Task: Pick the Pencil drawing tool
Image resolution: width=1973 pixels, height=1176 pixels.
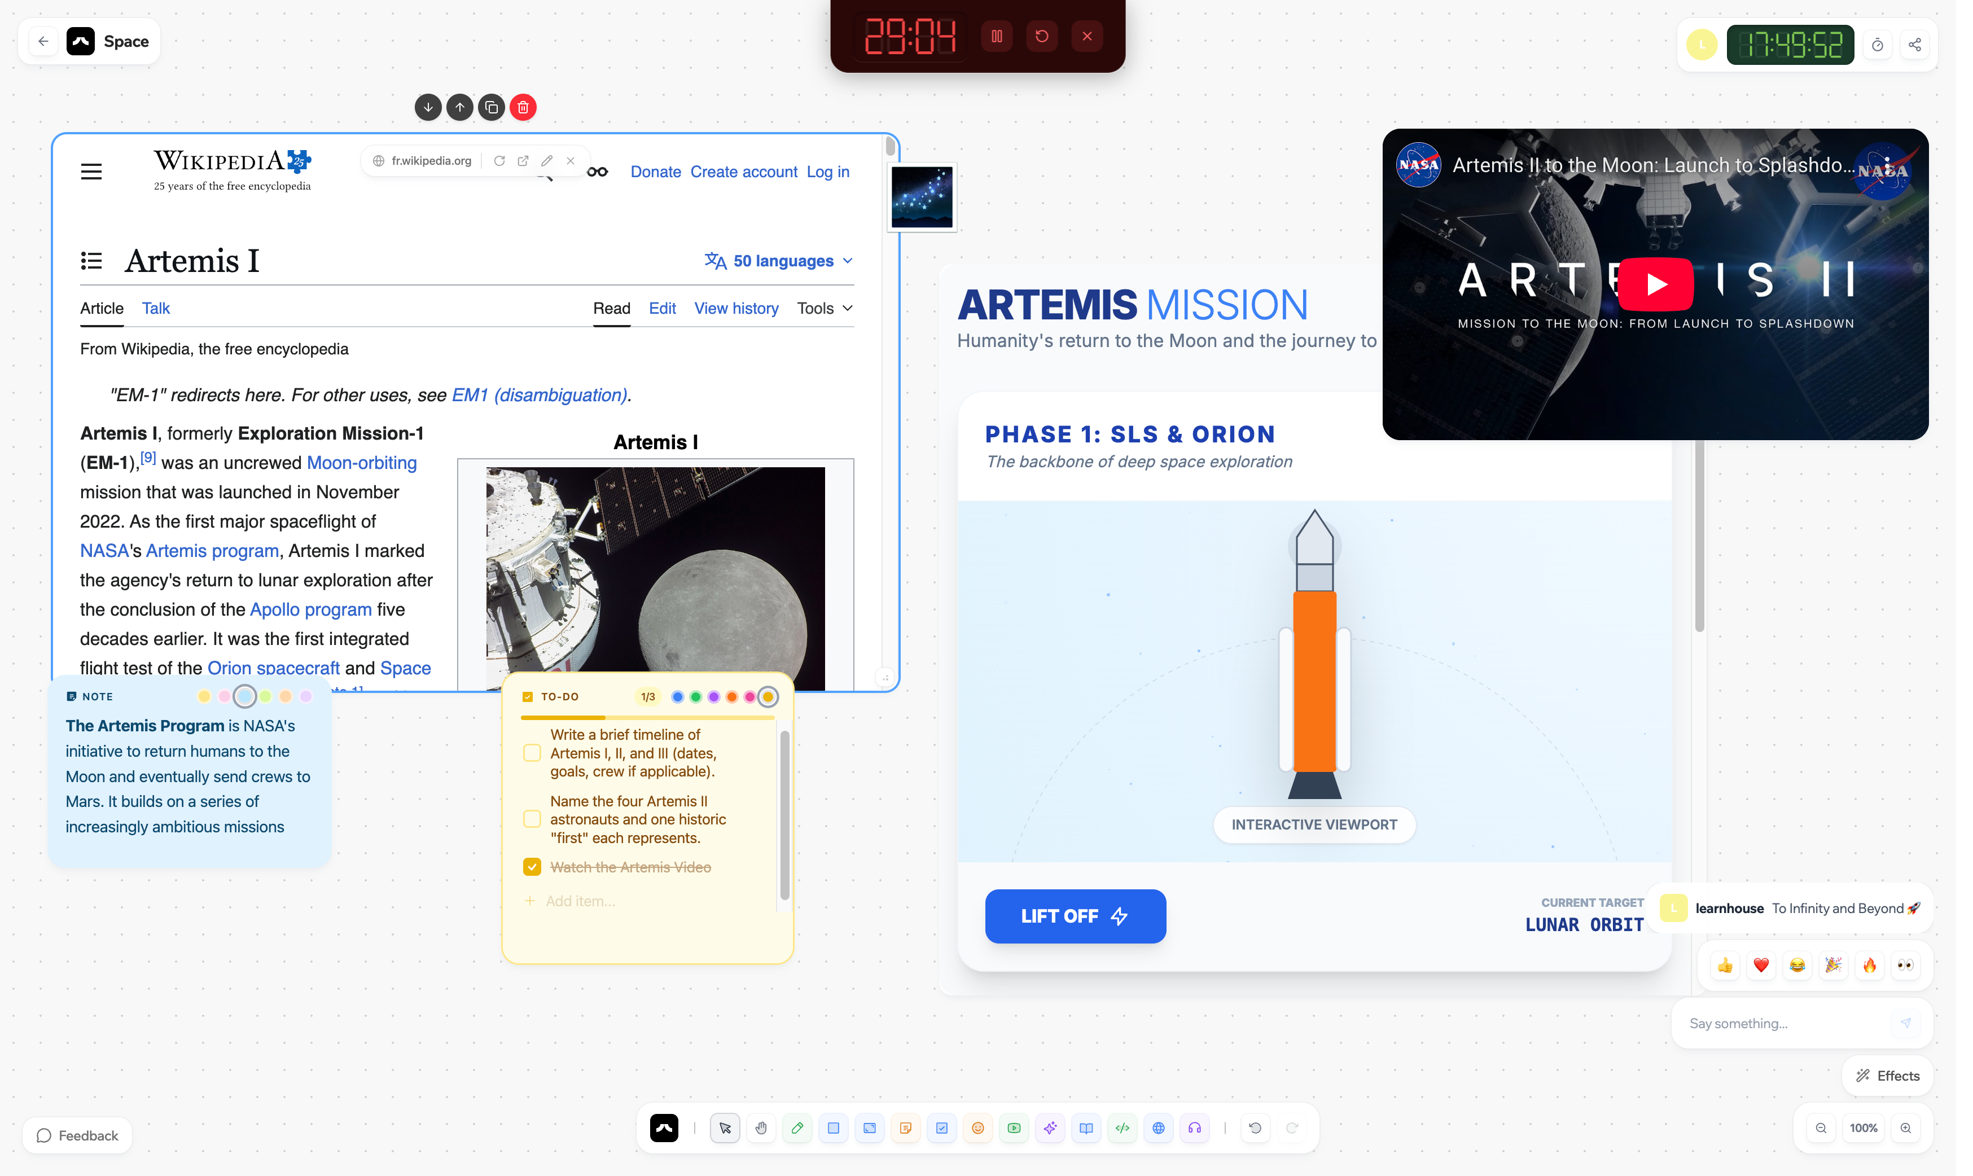Action: coord(798,1127)
